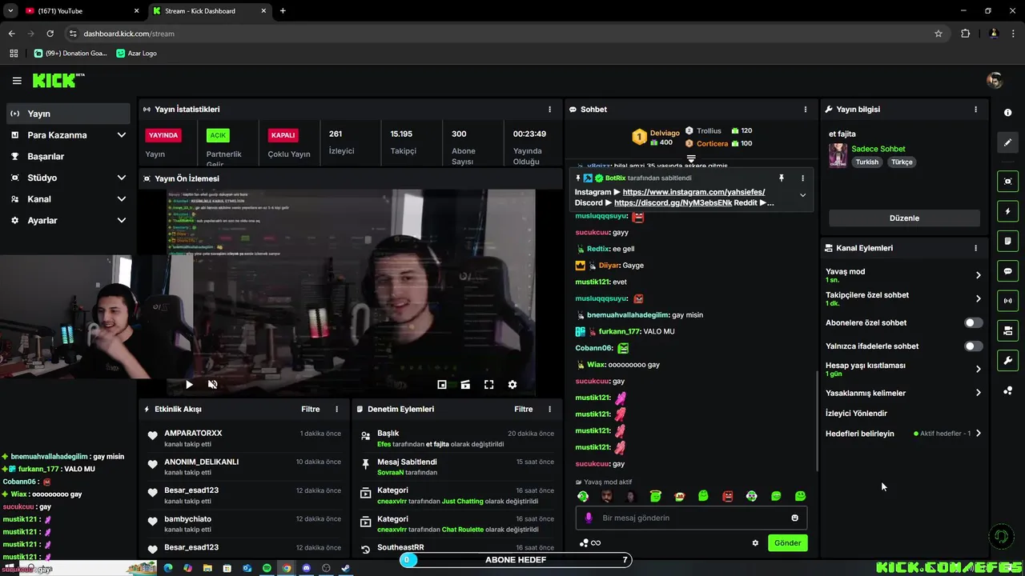Open the profile avatar menu

995,81
